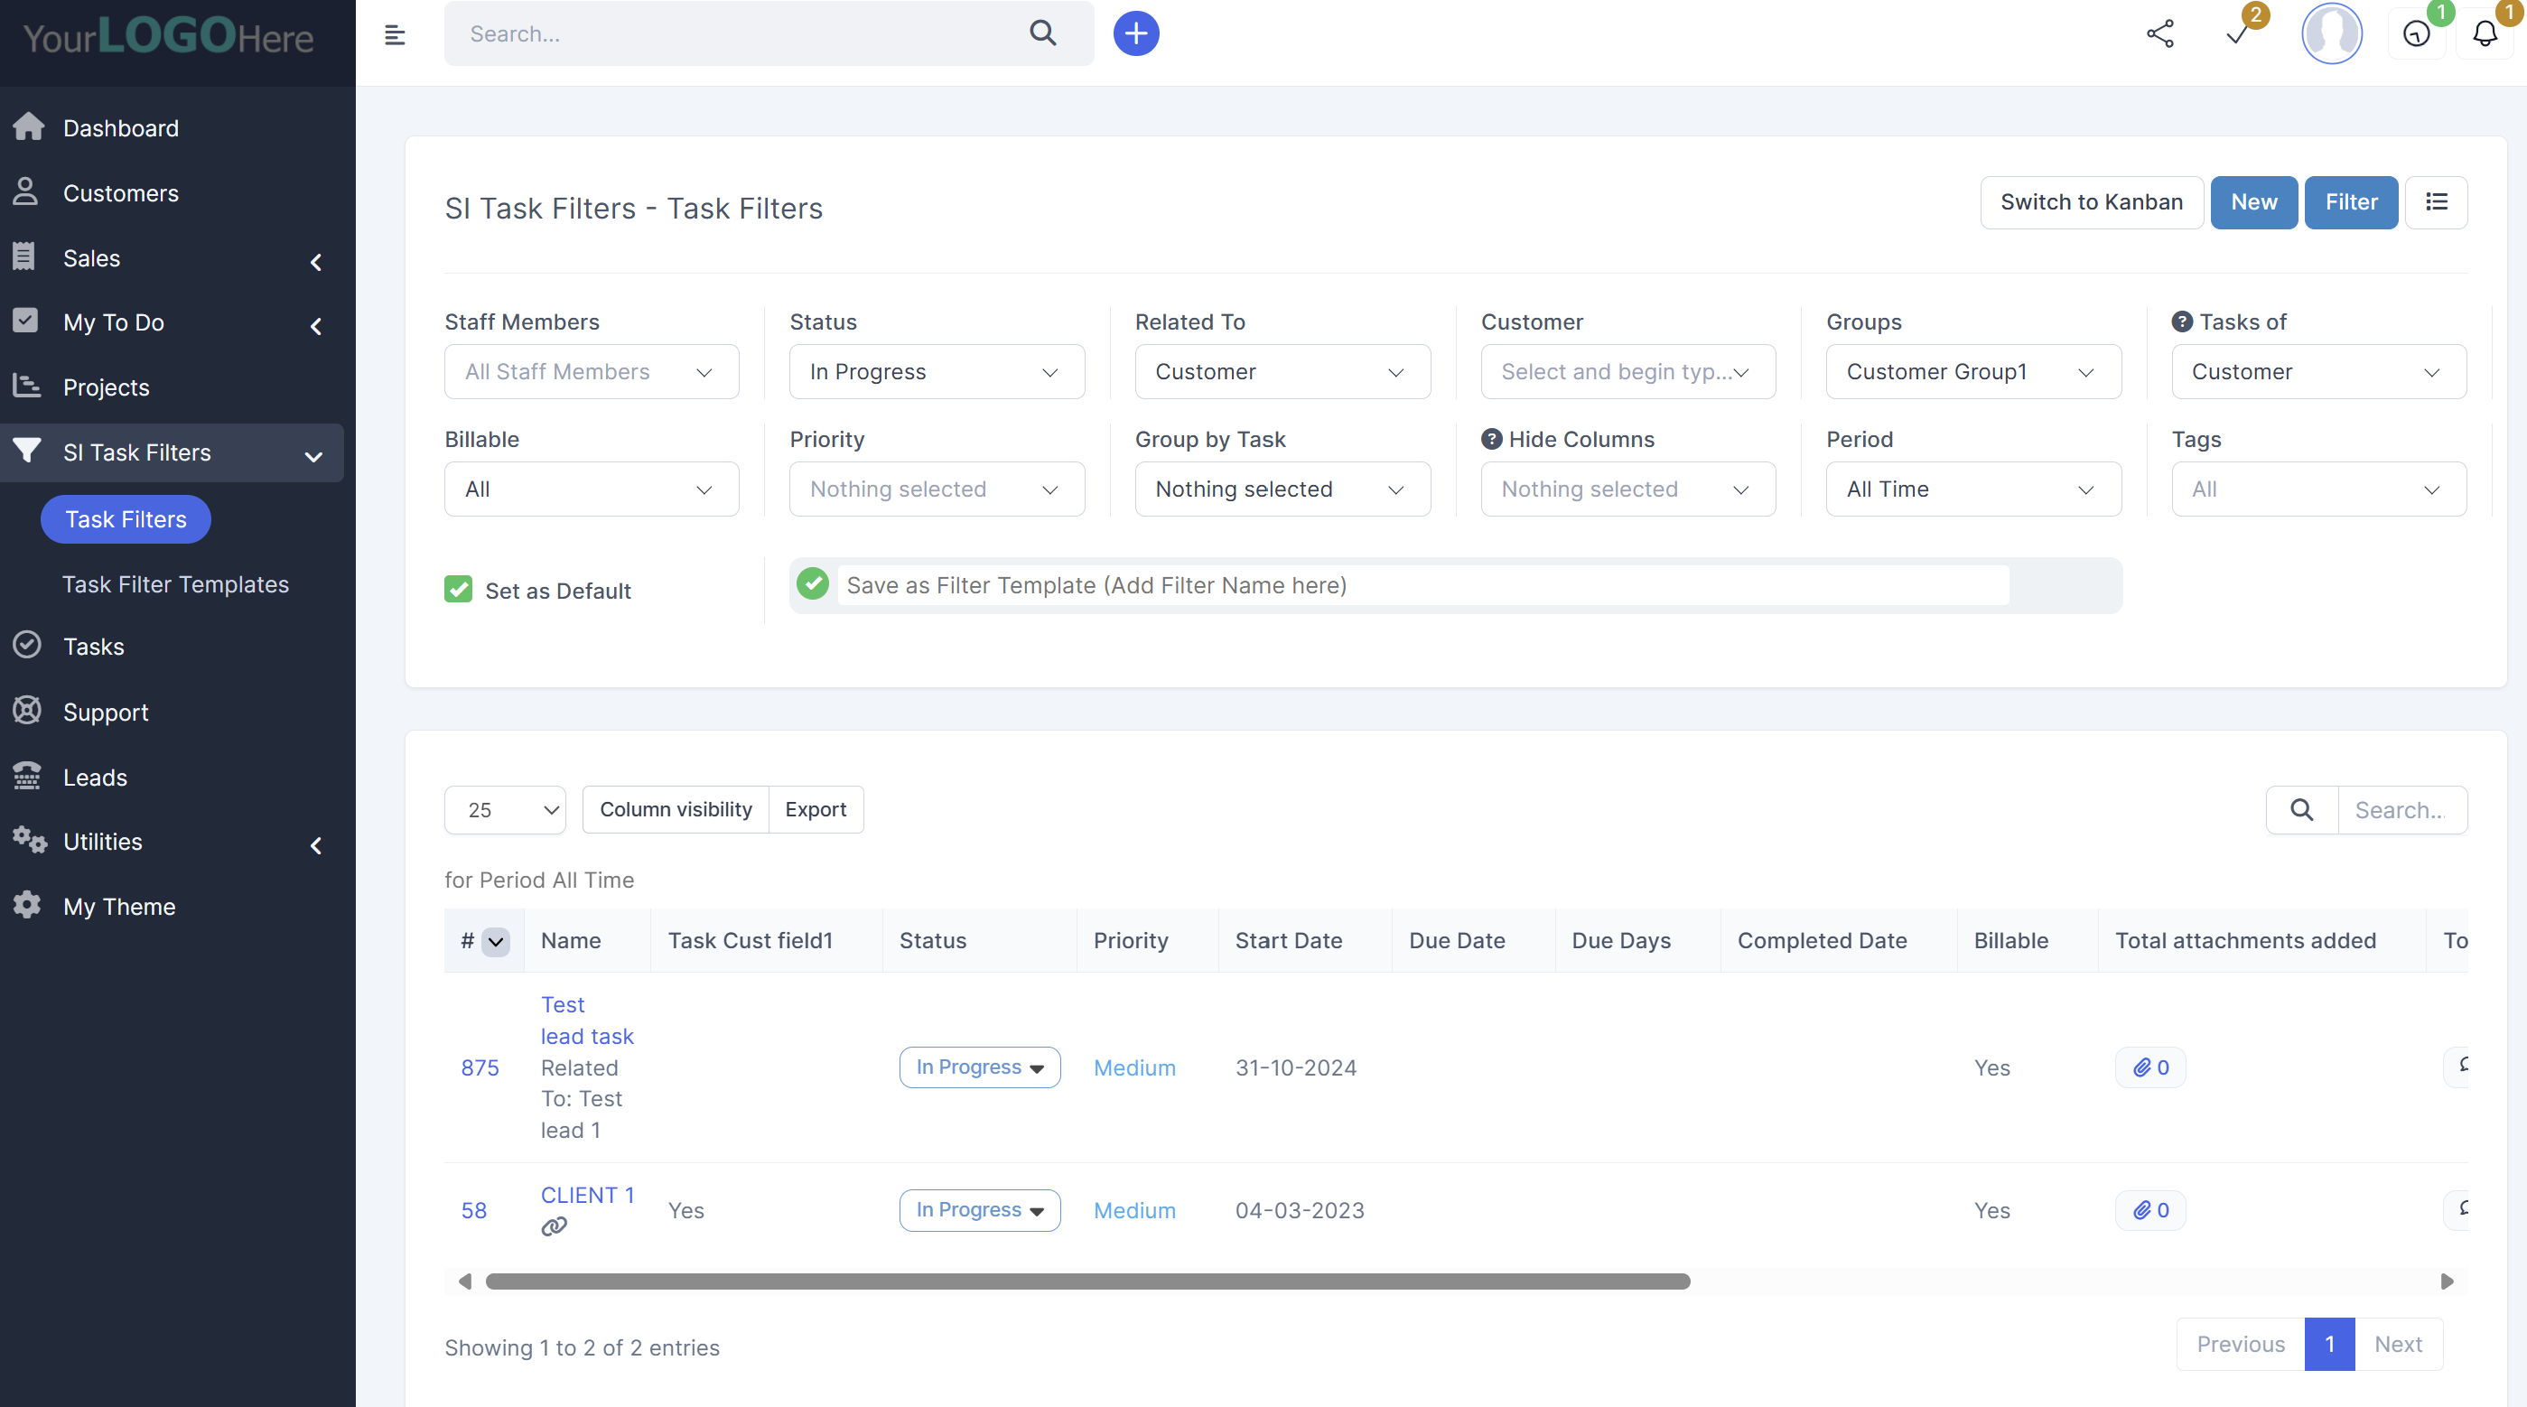The height and width of the screenshot is (1407, 2527).
Task: Open the Tags dropdown
Action: (x=2318, y=489)
